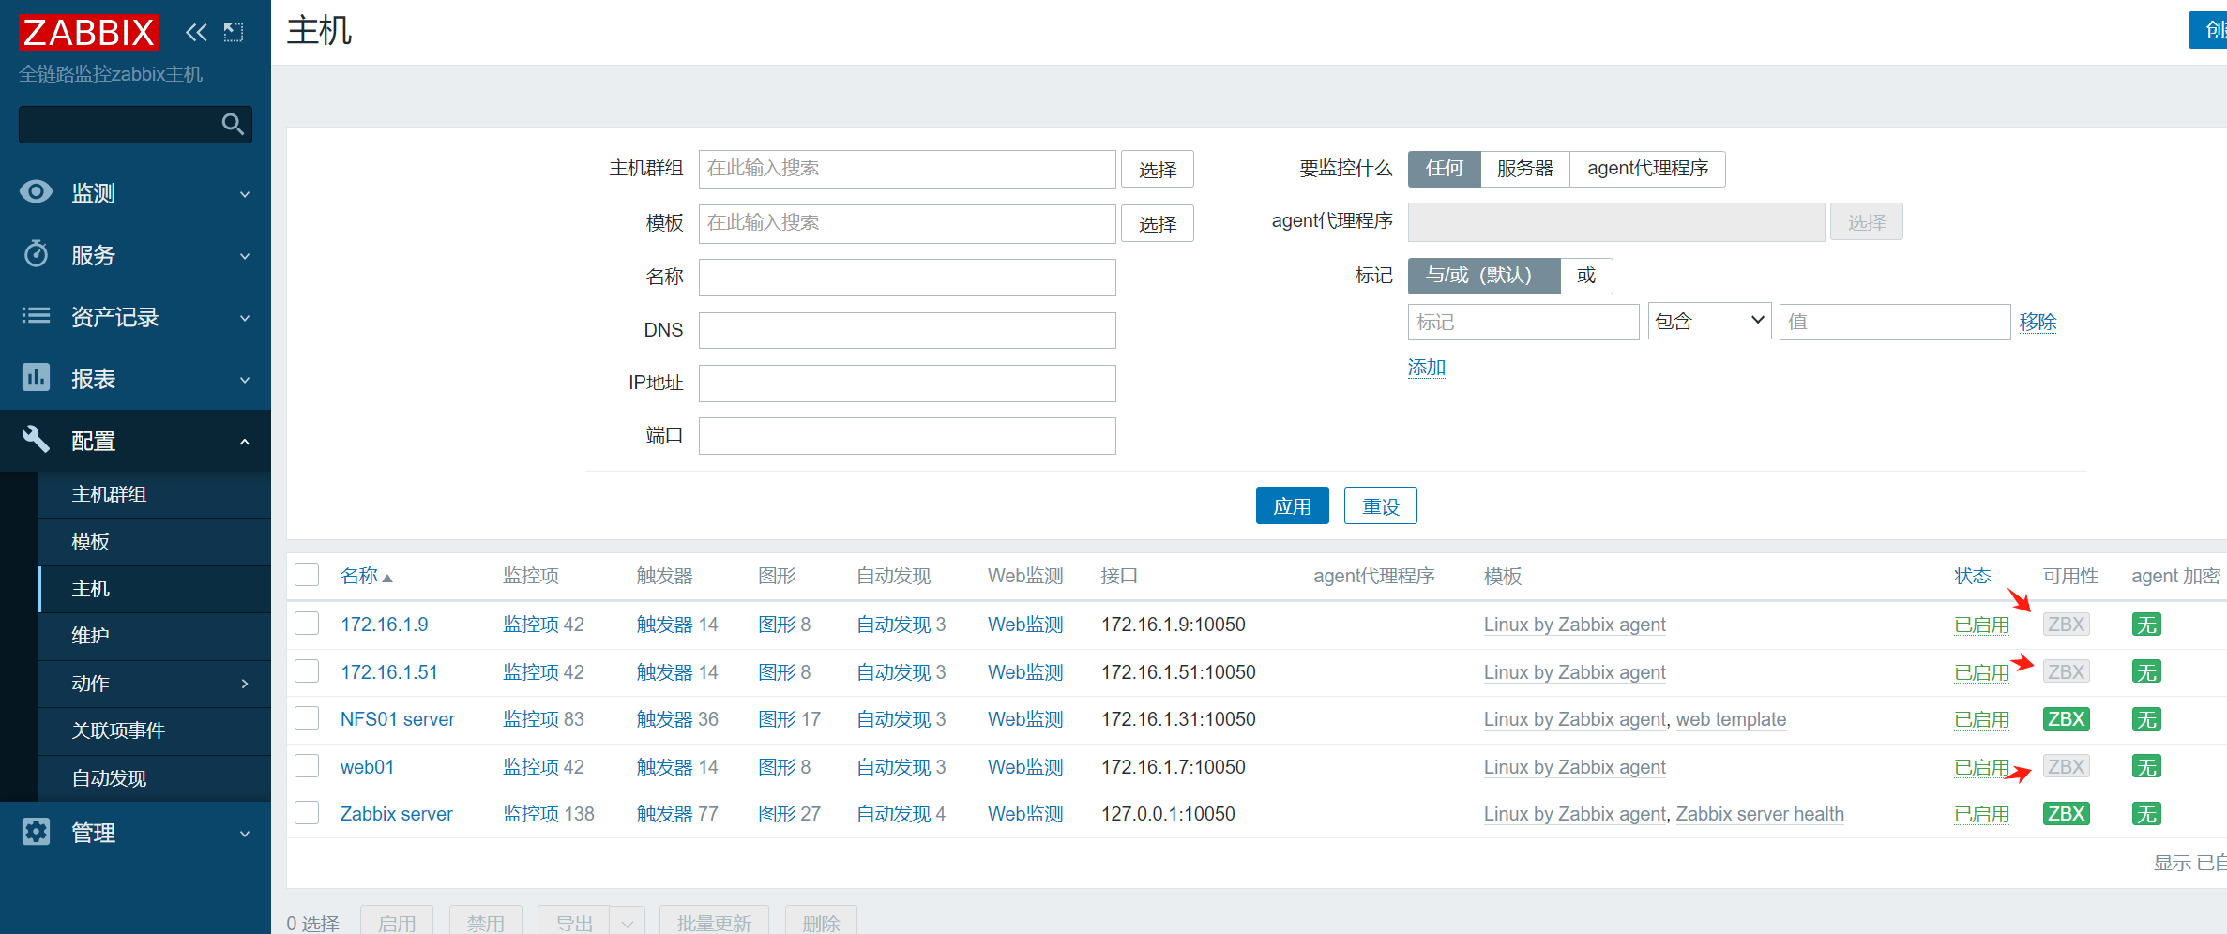The width and height of the screenshot is (2227, 934).
Task: Click 无 encryption badge for 172.16.1.9
Action: (x=2146, y=625)
